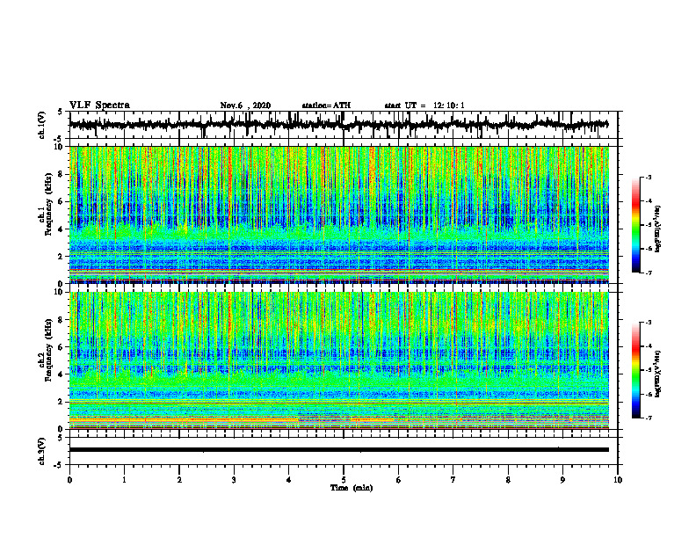This screenshot has height=538, width=696.
Task: Click the "start UT = 12:10:1" label
Action: (x=424, y=105)
